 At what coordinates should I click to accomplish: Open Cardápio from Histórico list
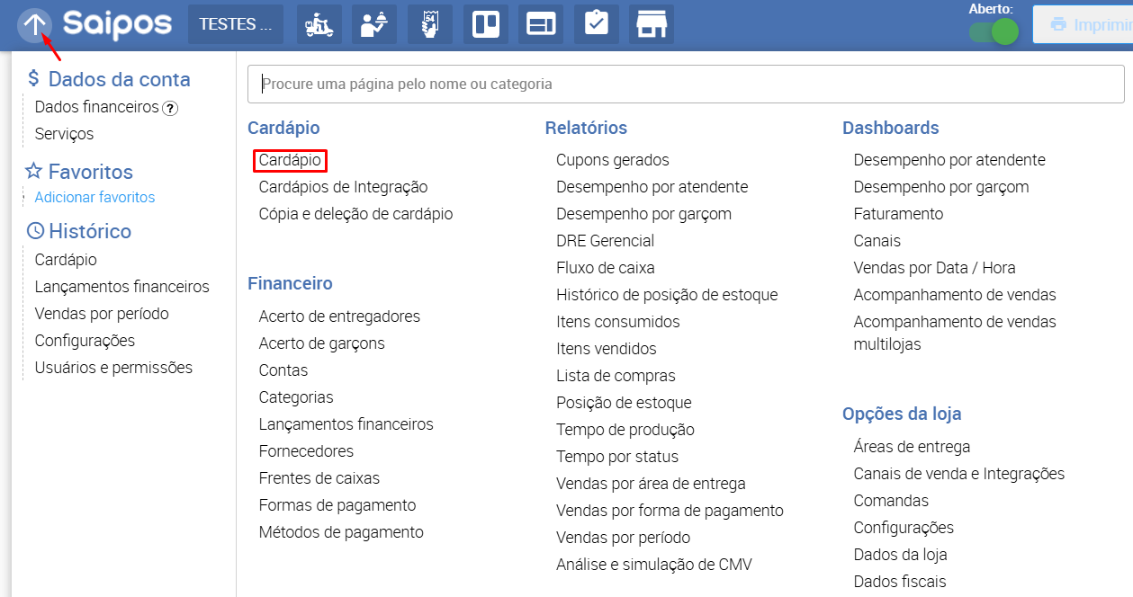(66, 260)
